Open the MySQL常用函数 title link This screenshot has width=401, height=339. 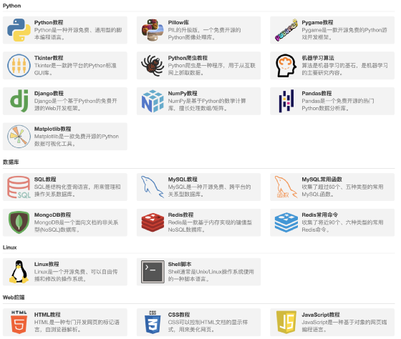[322, 180]
